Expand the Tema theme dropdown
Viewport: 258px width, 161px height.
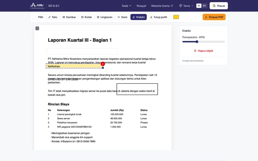pyautogui.click(x=186, y=6)
